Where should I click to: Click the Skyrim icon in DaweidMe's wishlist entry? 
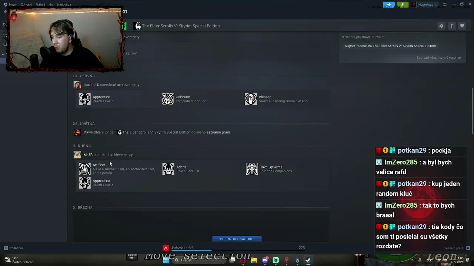point(119,132)
